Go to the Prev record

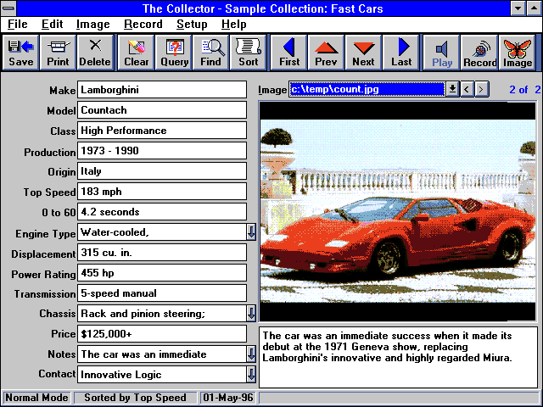coord(326,52)
